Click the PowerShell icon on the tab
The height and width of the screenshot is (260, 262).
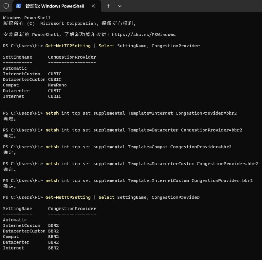19,6
